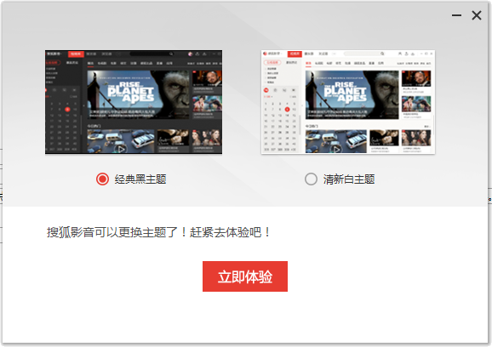Choose the dark theme preview thumbnail

coord(134,102)
